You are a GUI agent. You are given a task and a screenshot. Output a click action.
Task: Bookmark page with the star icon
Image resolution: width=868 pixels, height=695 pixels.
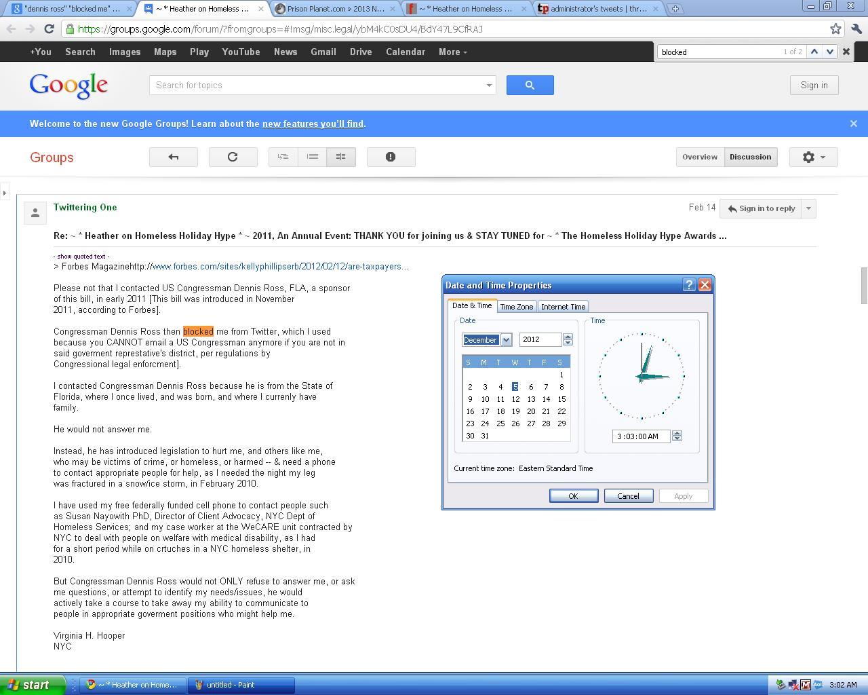click(x=835, y=29)
